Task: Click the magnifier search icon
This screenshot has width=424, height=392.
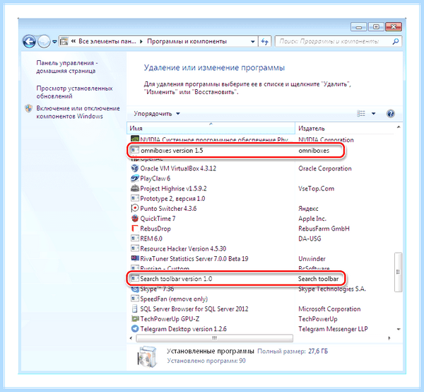Action: tap(396, 42)
